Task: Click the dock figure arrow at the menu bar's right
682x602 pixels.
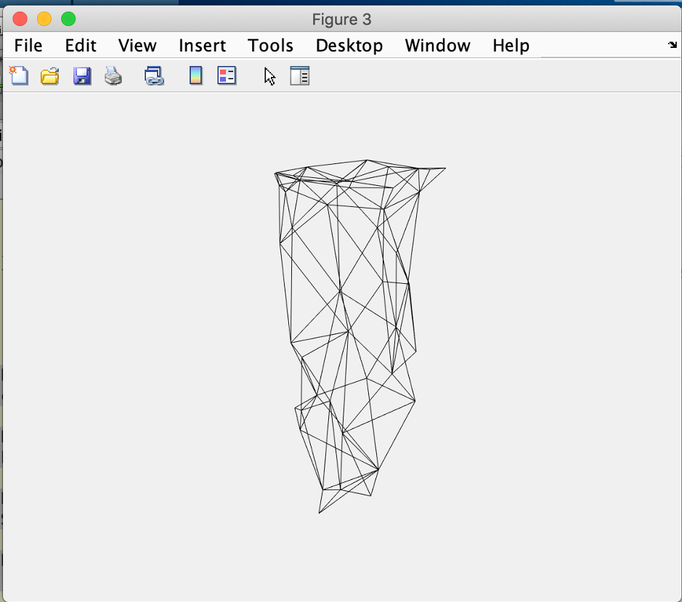Action: (x=672, y=45)
